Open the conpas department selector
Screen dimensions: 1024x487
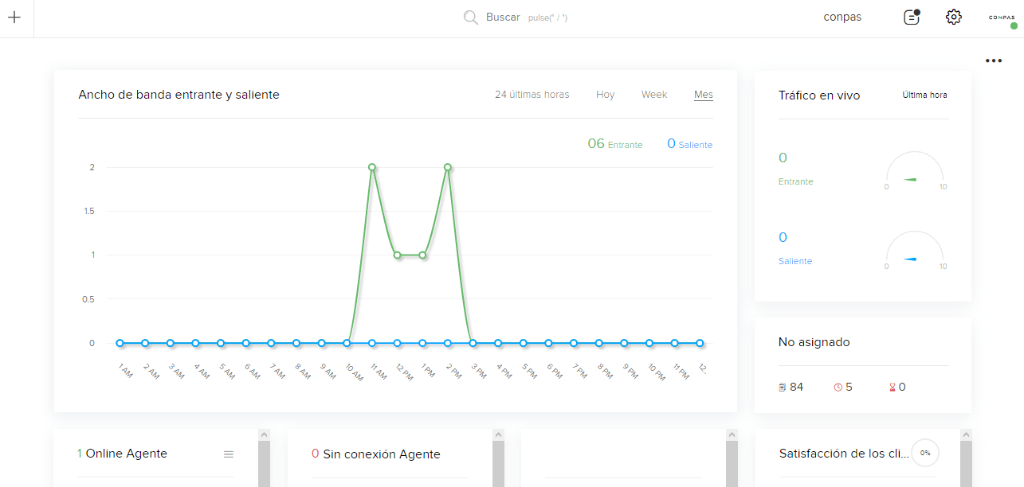tap(842, 18)
